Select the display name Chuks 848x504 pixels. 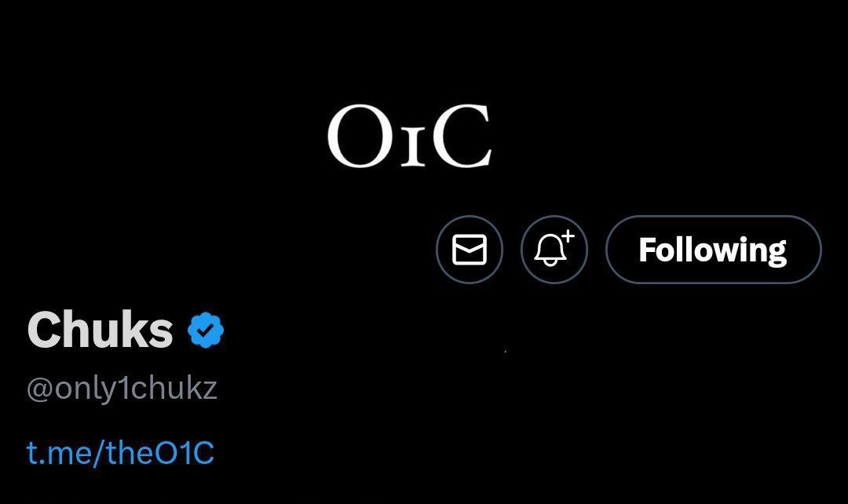coord(101,330)
